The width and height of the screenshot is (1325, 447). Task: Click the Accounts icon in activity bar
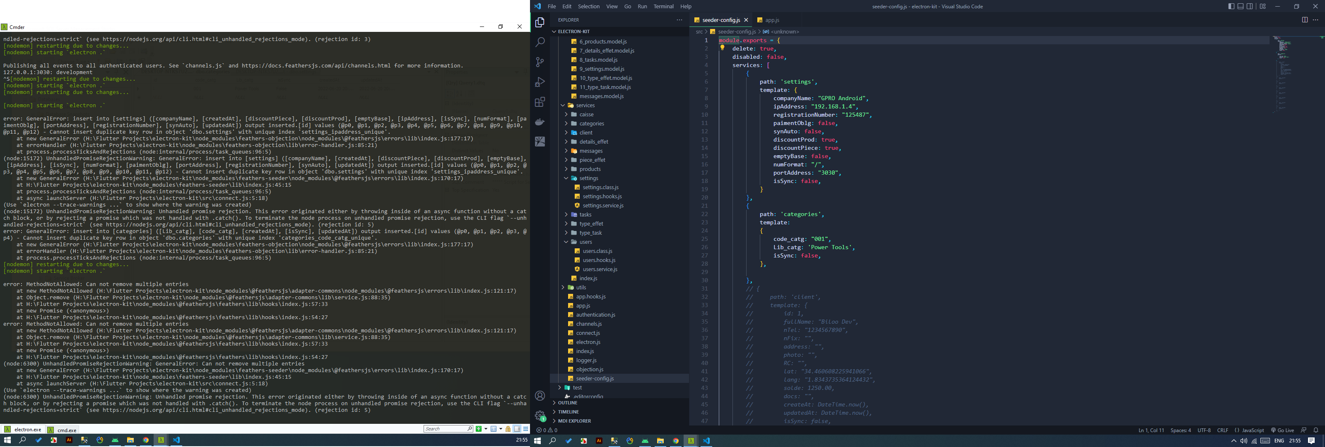[540, 396]
